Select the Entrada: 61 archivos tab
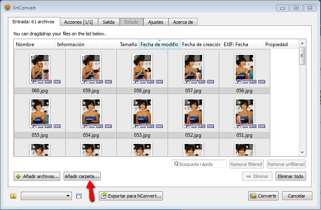This screenshot has height=210, width=321. click(33, 22)
